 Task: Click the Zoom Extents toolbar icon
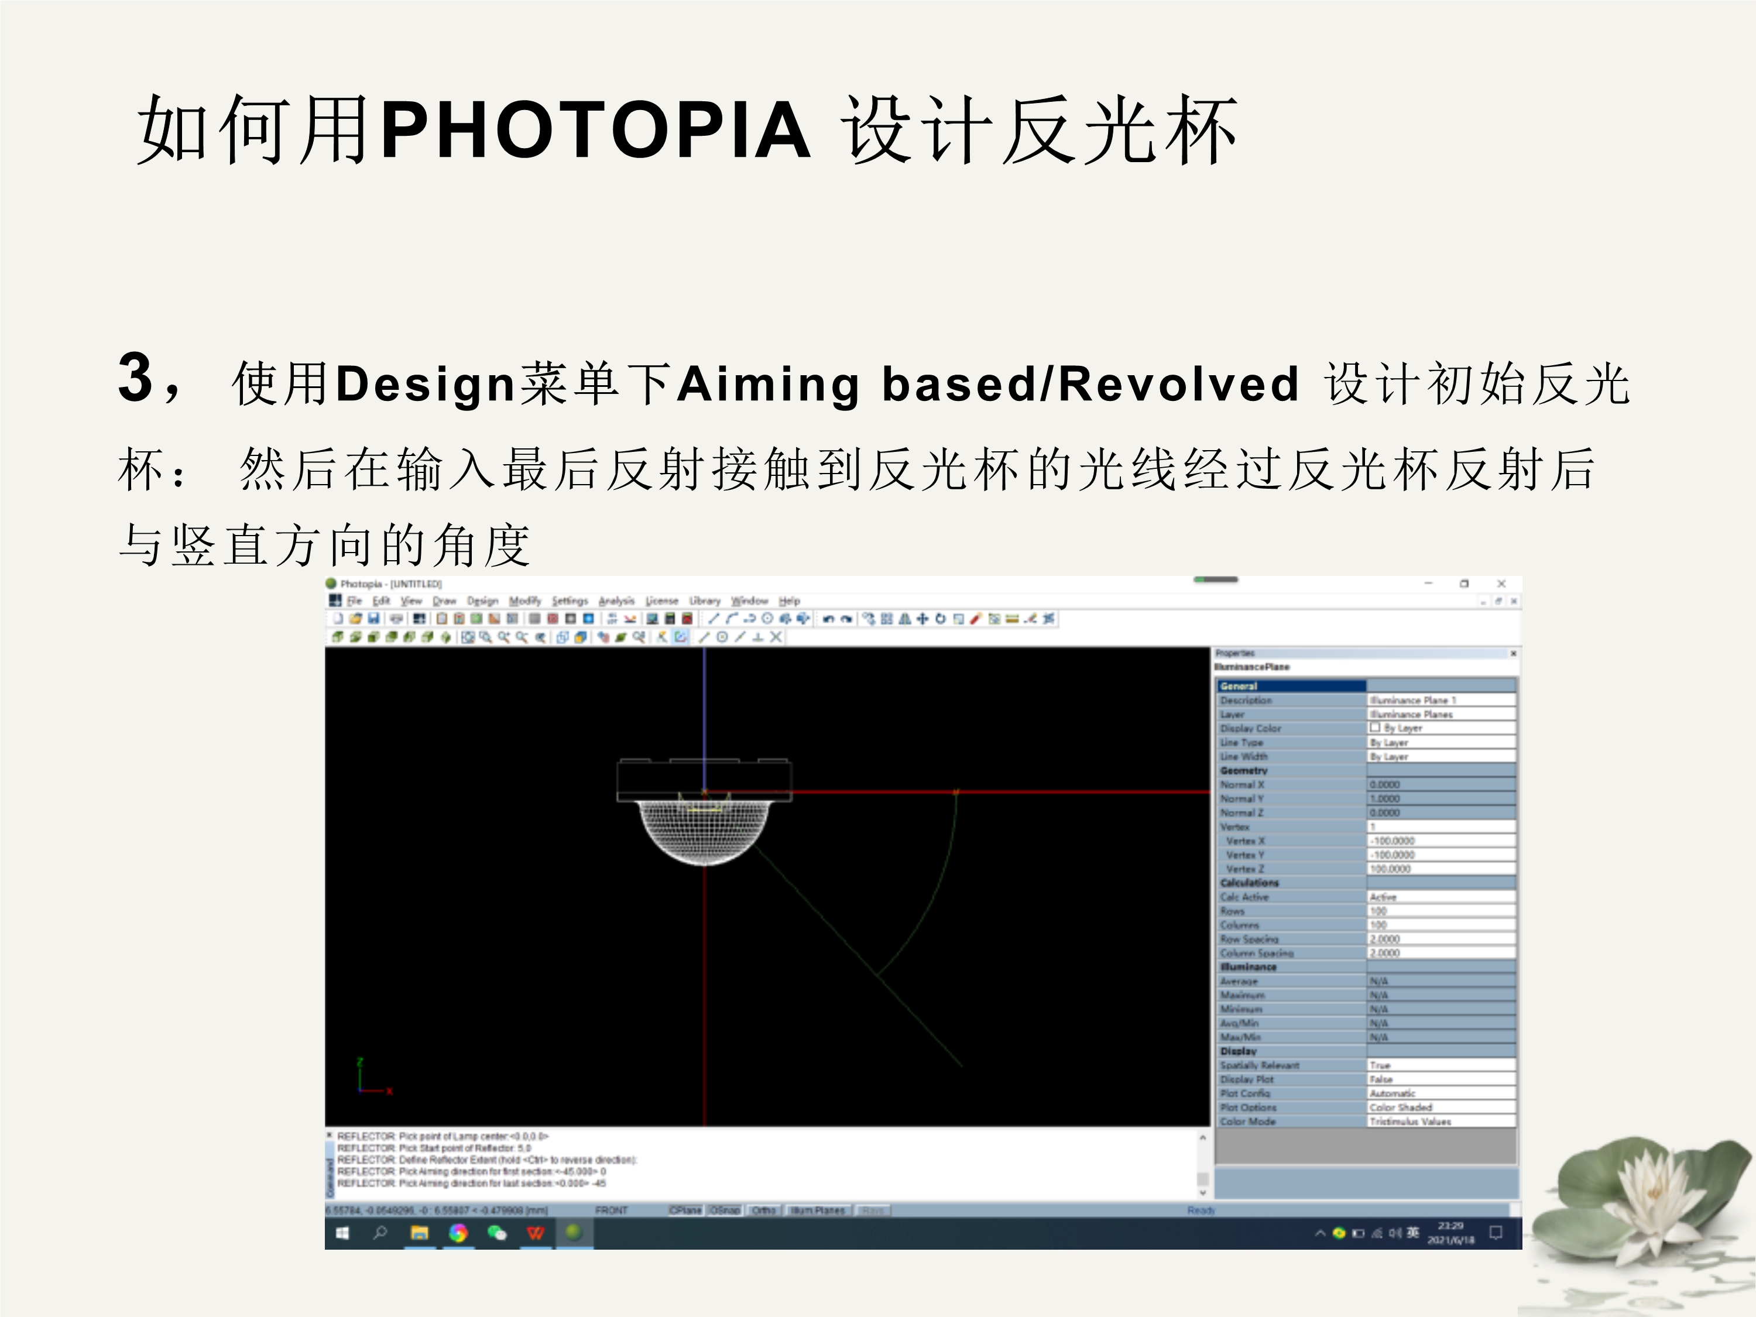point(468,637)
